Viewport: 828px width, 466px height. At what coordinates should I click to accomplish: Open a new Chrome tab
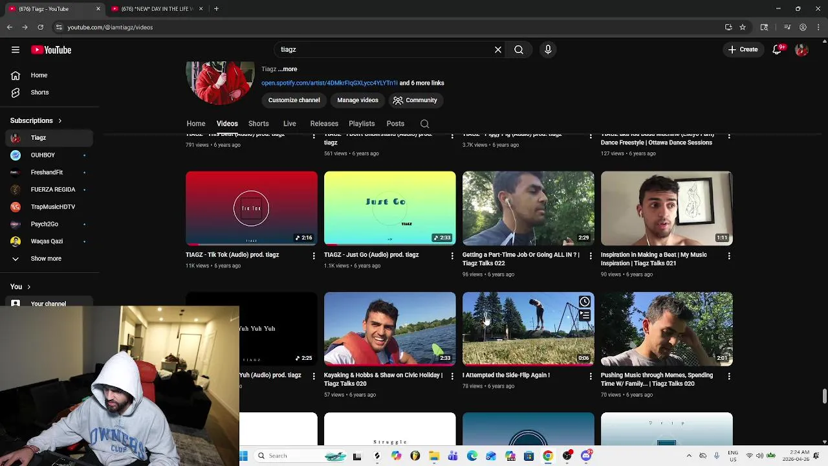(x=216, y=8)
